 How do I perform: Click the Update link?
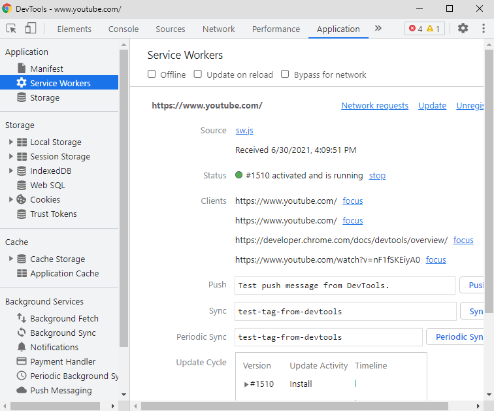(x=433, y=105)
